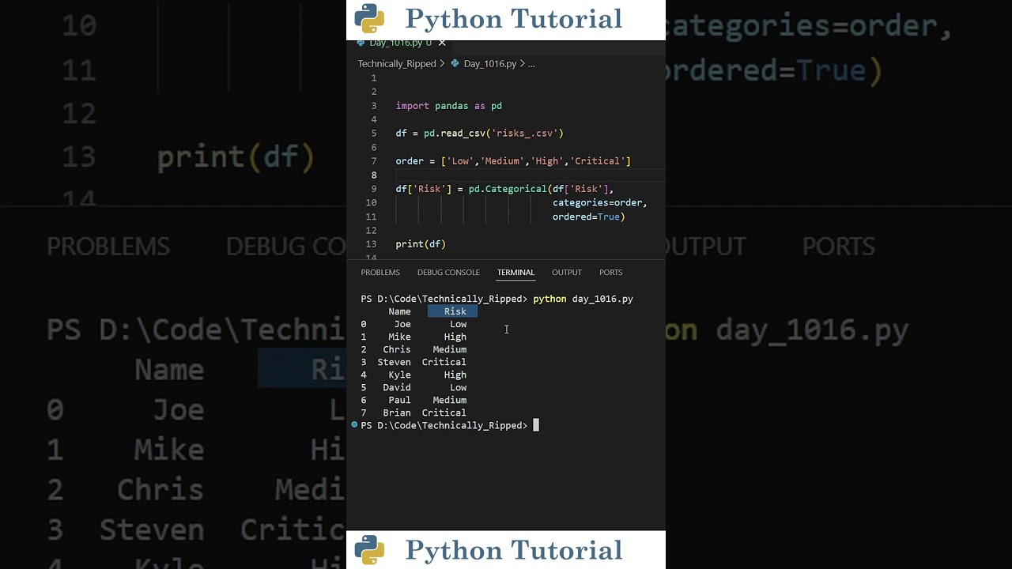Click the terminal row for Mike
The height and width of the screenshot is (569, 1012).
click(414, 337)
